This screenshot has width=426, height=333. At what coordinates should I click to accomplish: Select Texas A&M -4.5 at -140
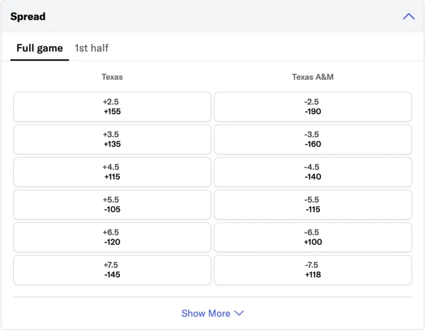[313, 172]
